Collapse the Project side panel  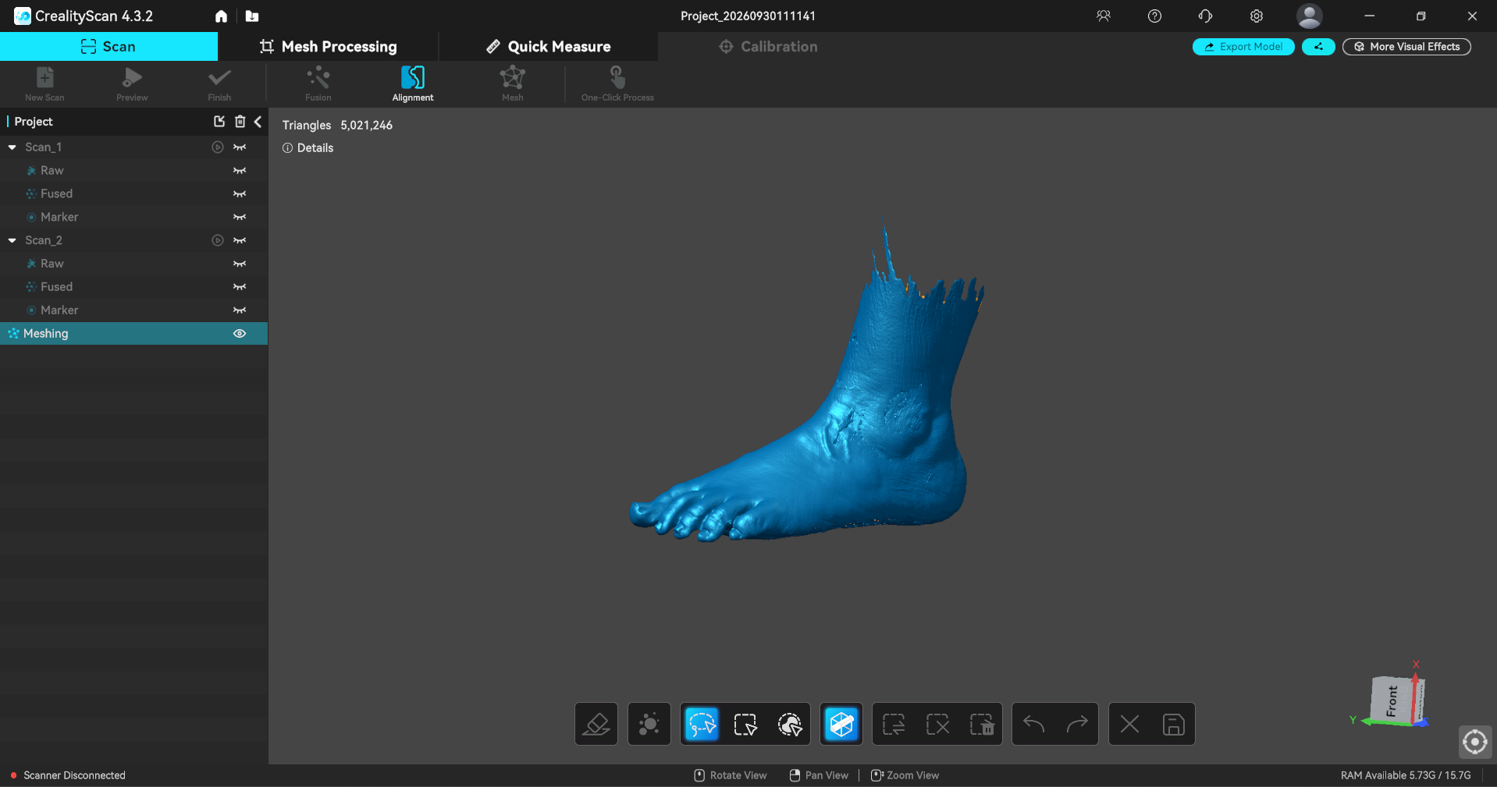[x=258, y=121]
